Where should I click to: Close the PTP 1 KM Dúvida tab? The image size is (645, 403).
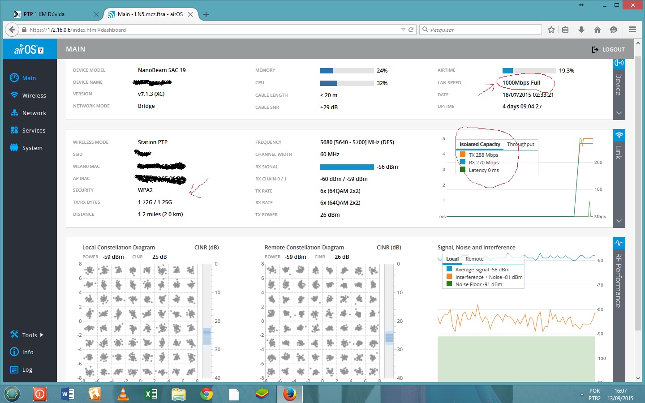point(96,14)
